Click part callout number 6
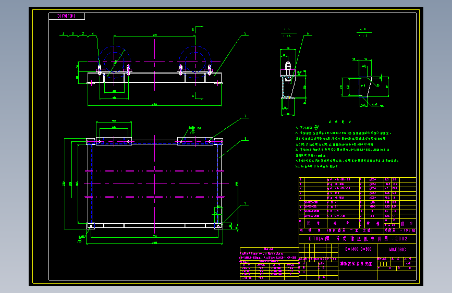The height and width of the screenshot is (293, 452). tap(308, 34)
